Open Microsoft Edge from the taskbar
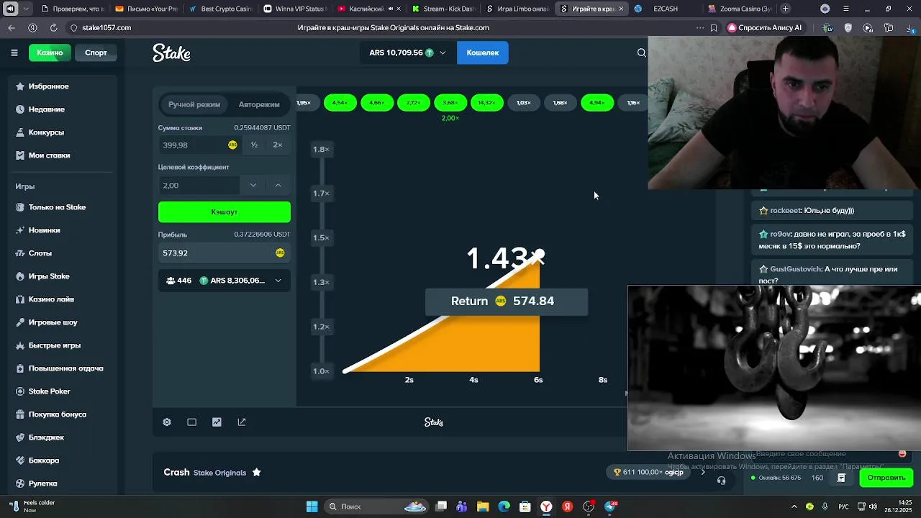The image size is (921, 518). 504,506
